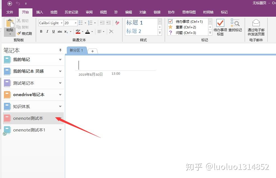Switch to the 插入 ribbon tab
The width and height of the screenshot is (276, 178).
39,12
